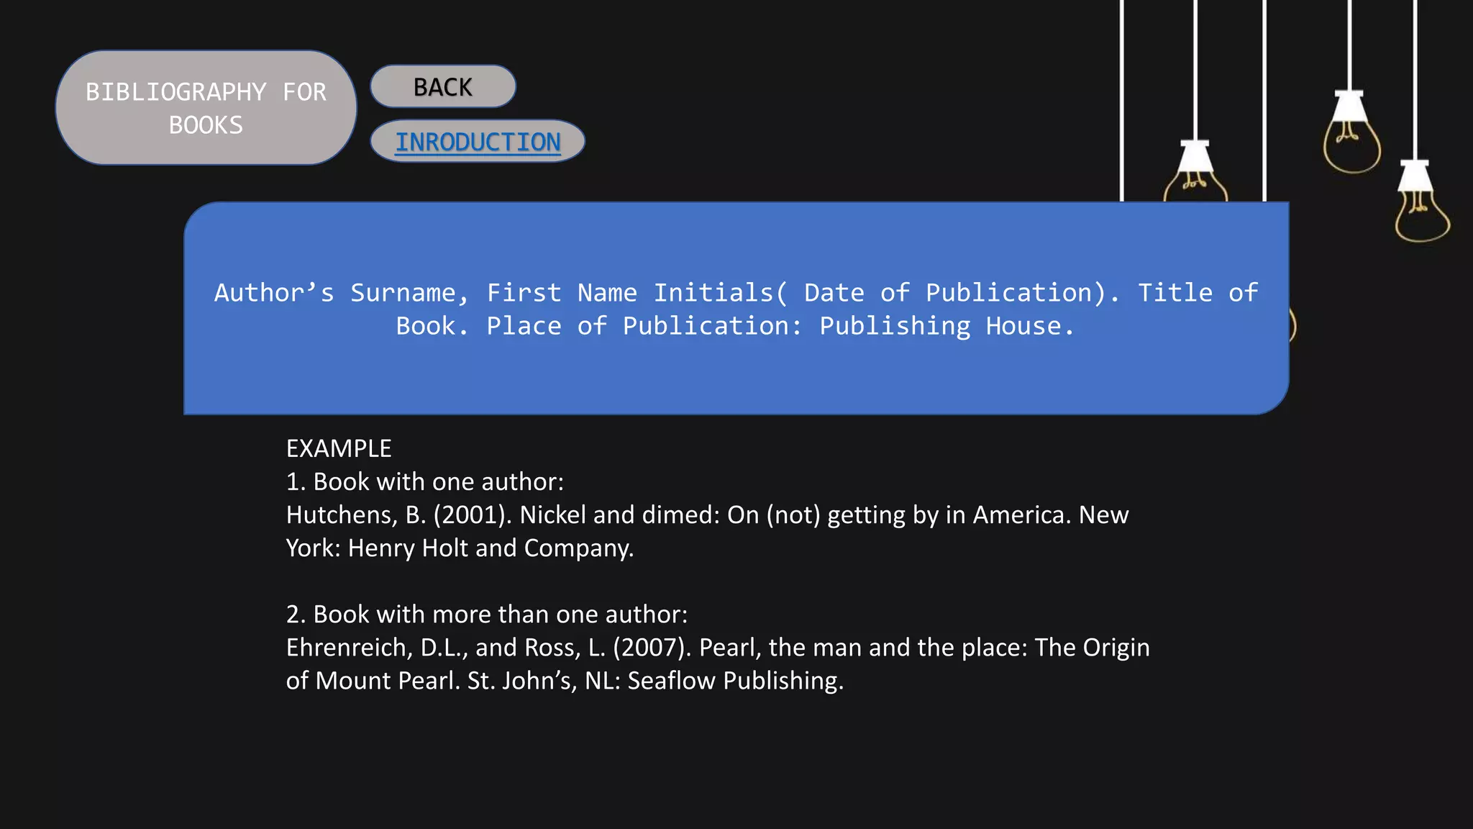
Task: Click the EXAMPLE heading text
Action: point(339,448)
